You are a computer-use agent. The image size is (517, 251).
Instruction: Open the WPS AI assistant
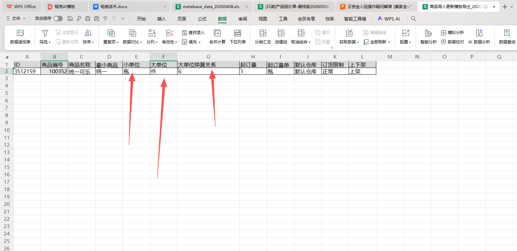point(389,19)
